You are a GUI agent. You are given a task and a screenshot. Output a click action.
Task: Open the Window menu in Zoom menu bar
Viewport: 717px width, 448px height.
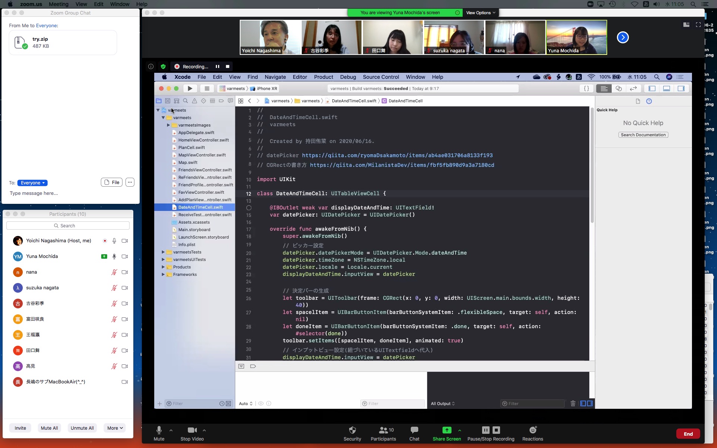[x=119, y=4]
